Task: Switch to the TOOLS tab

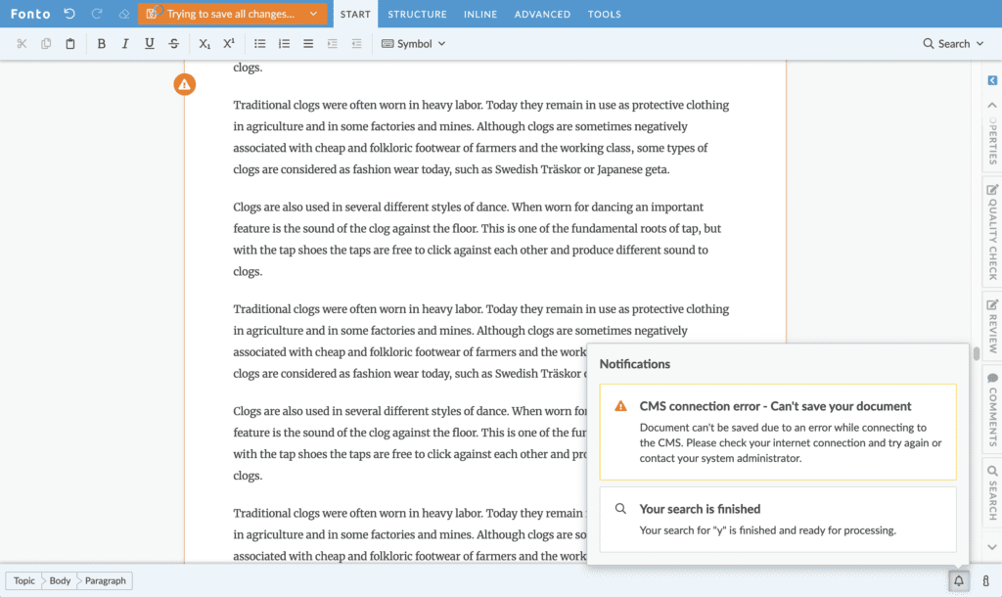Action: (605, 14)
